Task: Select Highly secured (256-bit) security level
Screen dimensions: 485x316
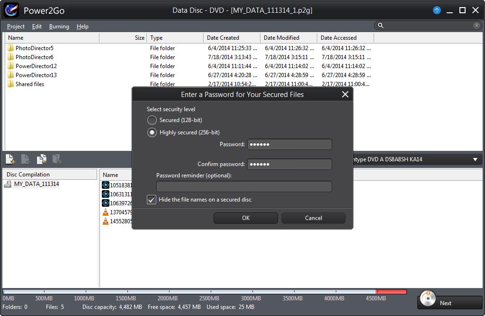Action: point(152,132)
